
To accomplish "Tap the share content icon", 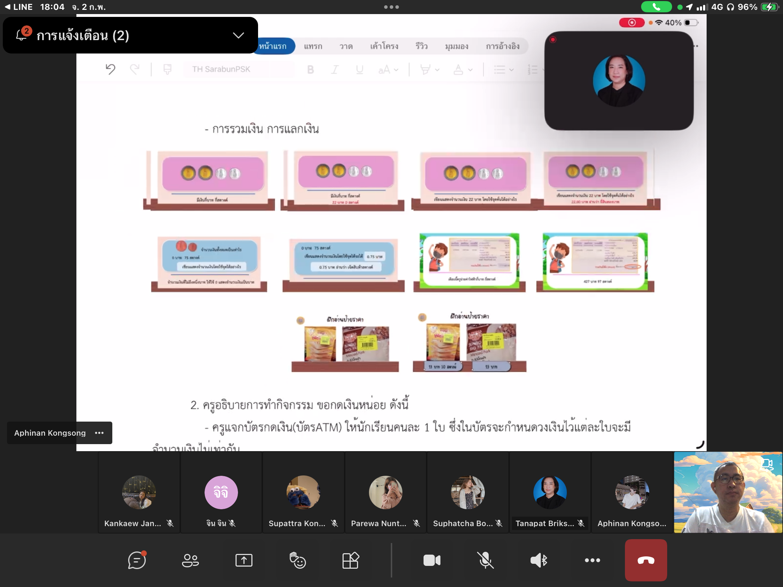I will (x=244, y=560).
